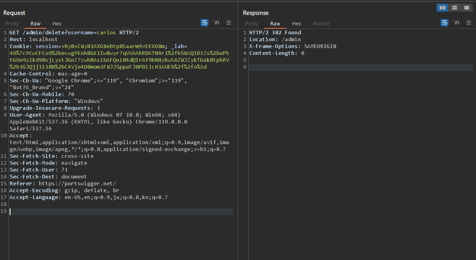Open the Response Hex tab
Image resolution: width=476 pixels, height=260 pixels.
pos(296,24)
